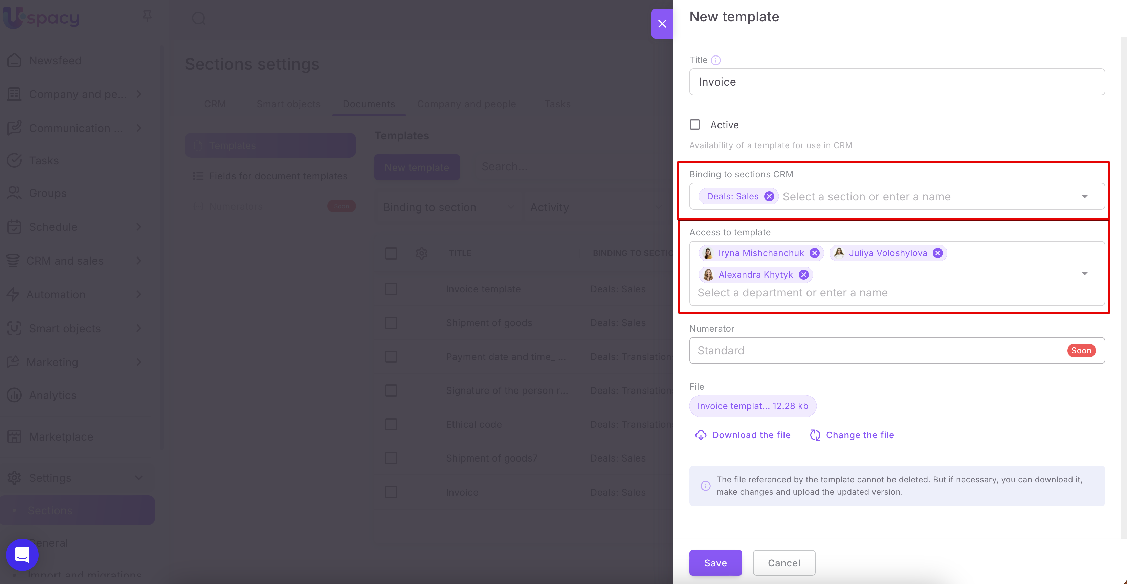
Task: Open the Company and people tab
Action: coord(466,104)
